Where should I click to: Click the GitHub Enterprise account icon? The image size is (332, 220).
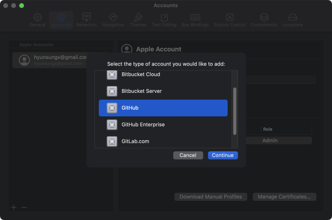(x=112, y=125)
